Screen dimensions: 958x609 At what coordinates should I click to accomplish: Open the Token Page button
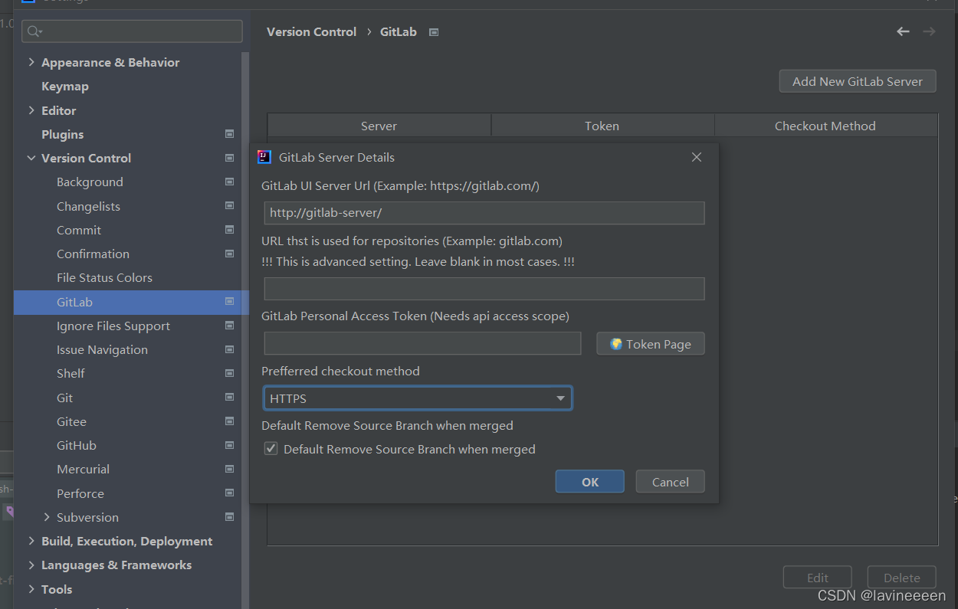(651, 344)
